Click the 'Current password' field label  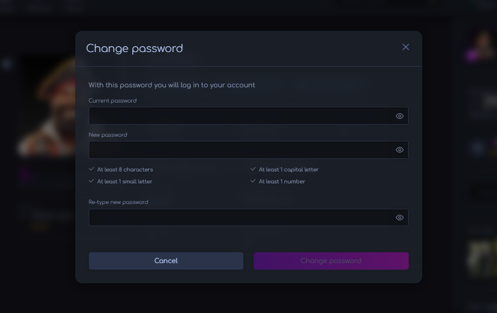point(112,101)
